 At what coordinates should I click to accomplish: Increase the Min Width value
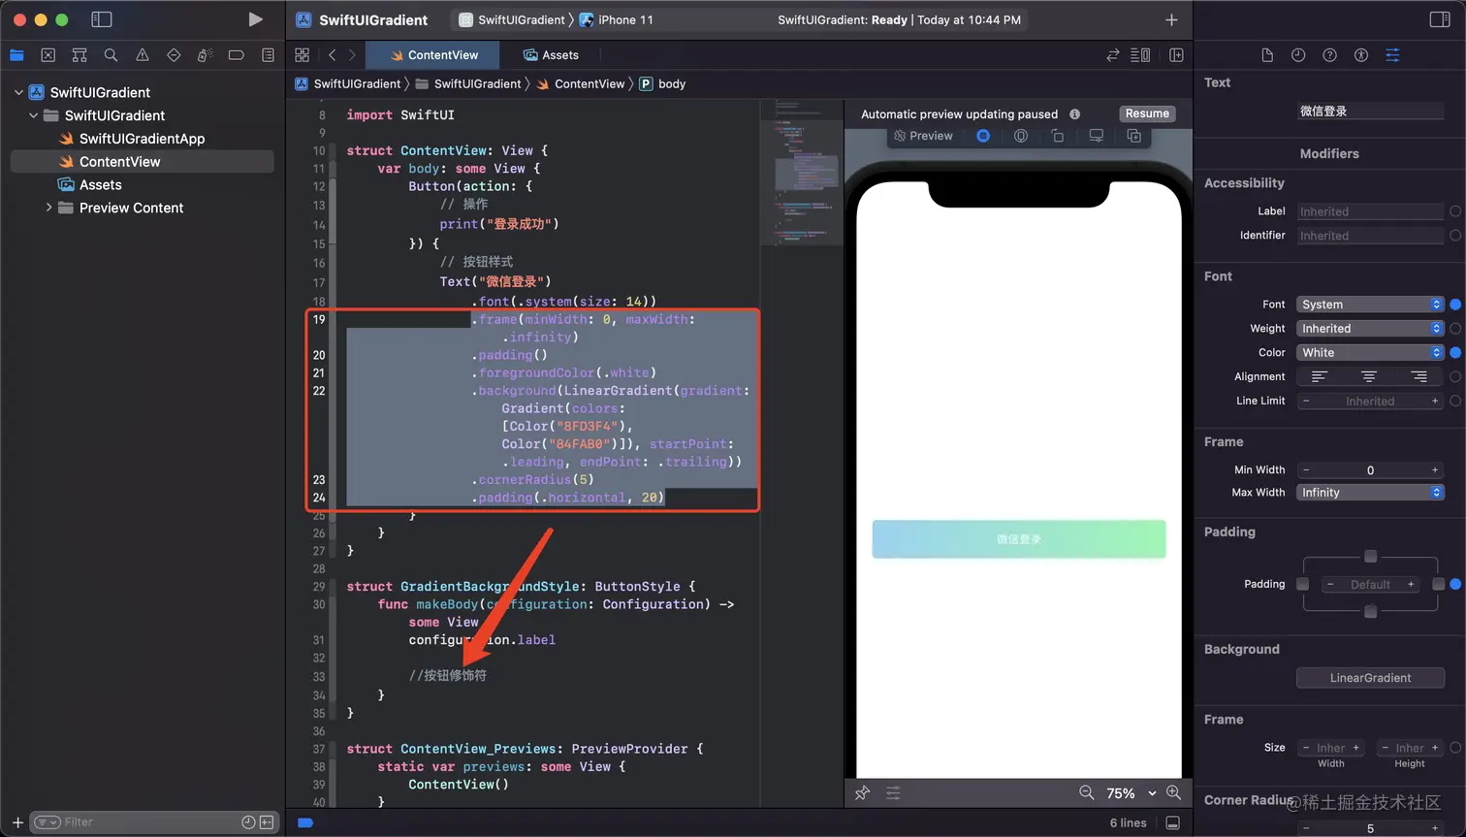tap(1435, 470)
